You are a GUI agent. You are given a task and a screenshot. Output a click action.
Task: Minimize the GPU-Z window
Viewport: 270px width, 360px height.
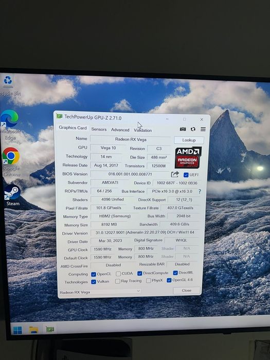(167, 119)
